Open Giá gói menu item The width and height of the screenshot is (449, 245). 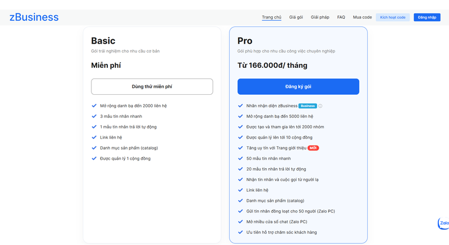coord(296,17)
